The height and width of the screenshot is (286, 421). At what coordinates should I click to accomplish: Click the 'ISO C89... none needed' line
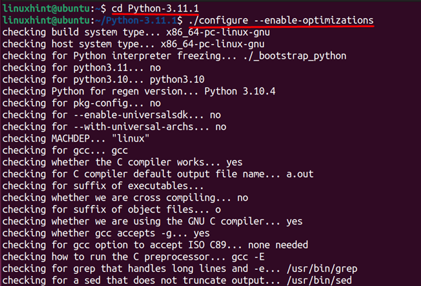pos(155,245)
